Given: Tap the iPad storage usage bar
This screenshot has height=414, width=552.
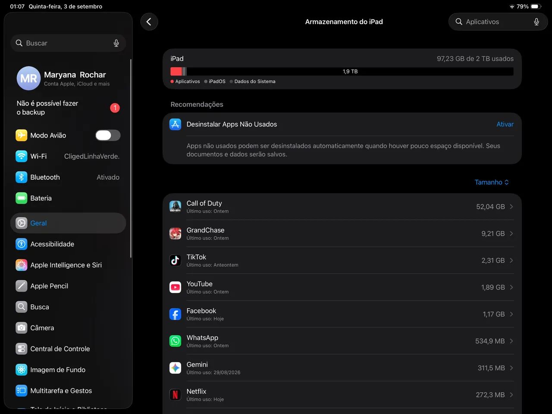Looking at the screenshot, I should 342,71.
